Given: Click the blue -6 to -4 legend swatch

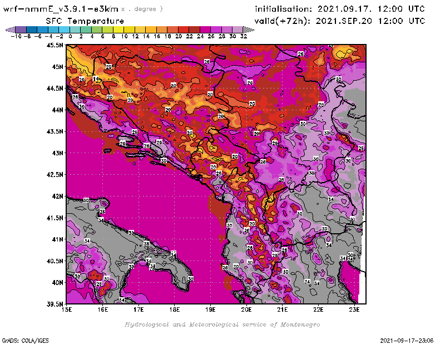Looking at the screenshot, I should 43,30.
